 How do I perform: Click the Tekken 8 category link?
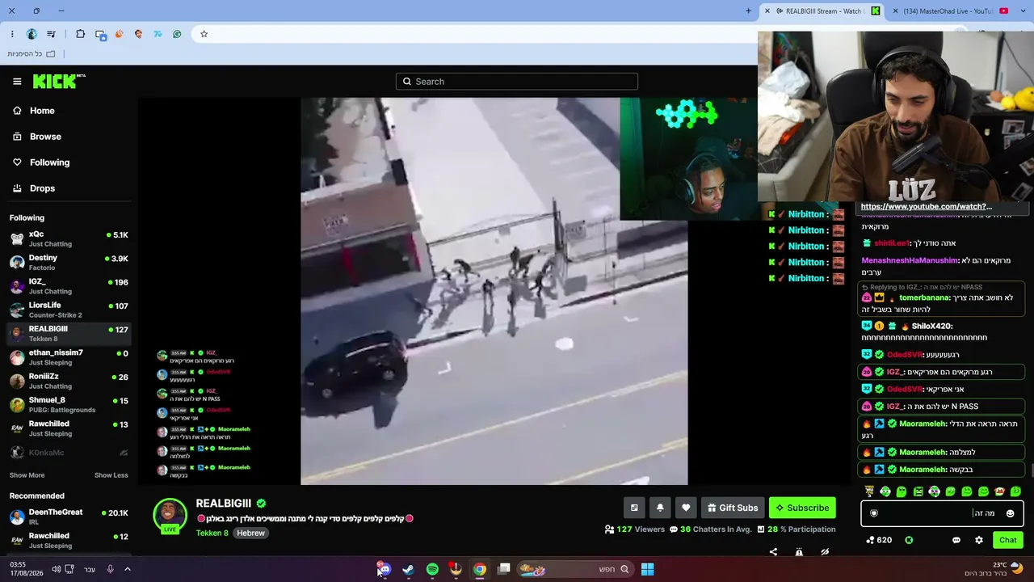212,533
